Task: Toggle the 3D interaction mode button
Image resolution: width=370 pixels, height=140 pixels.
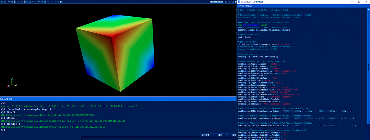Action: click(9, 2)
